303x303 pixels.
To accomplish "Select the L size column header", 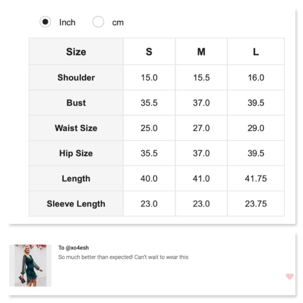I will [256, 52].
